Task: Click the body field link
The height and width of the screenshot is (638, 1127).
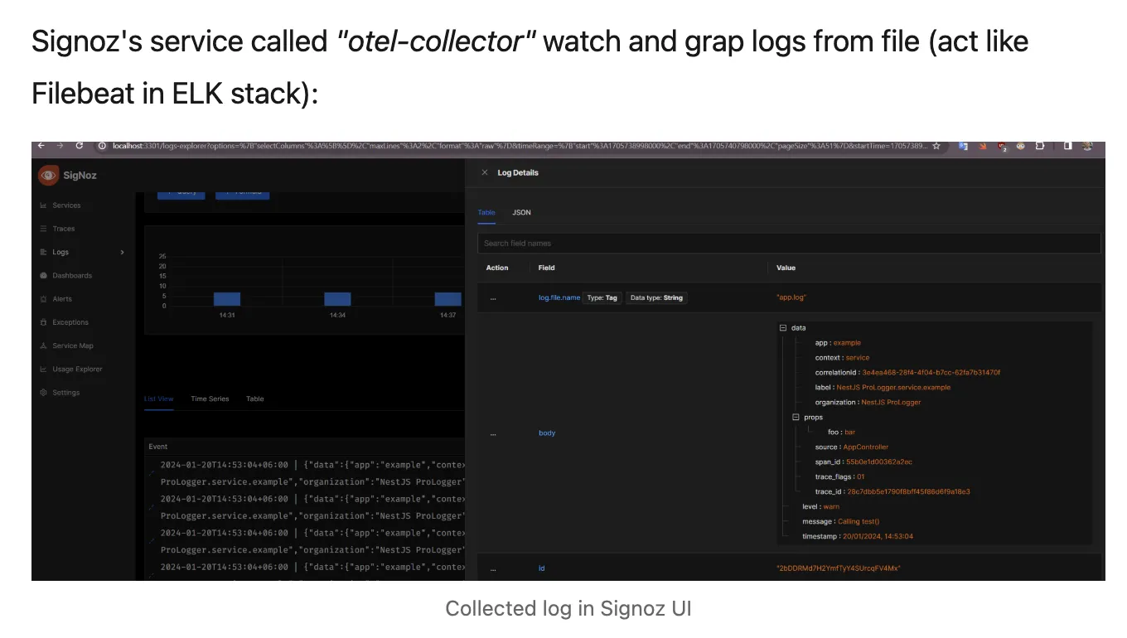Action: pos(547,433)
